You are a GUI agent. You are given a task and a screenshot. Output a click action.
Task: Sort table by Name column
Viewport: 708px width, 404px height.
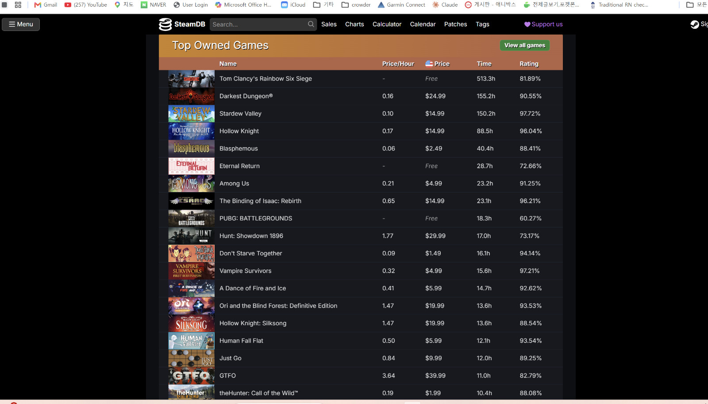228,64
